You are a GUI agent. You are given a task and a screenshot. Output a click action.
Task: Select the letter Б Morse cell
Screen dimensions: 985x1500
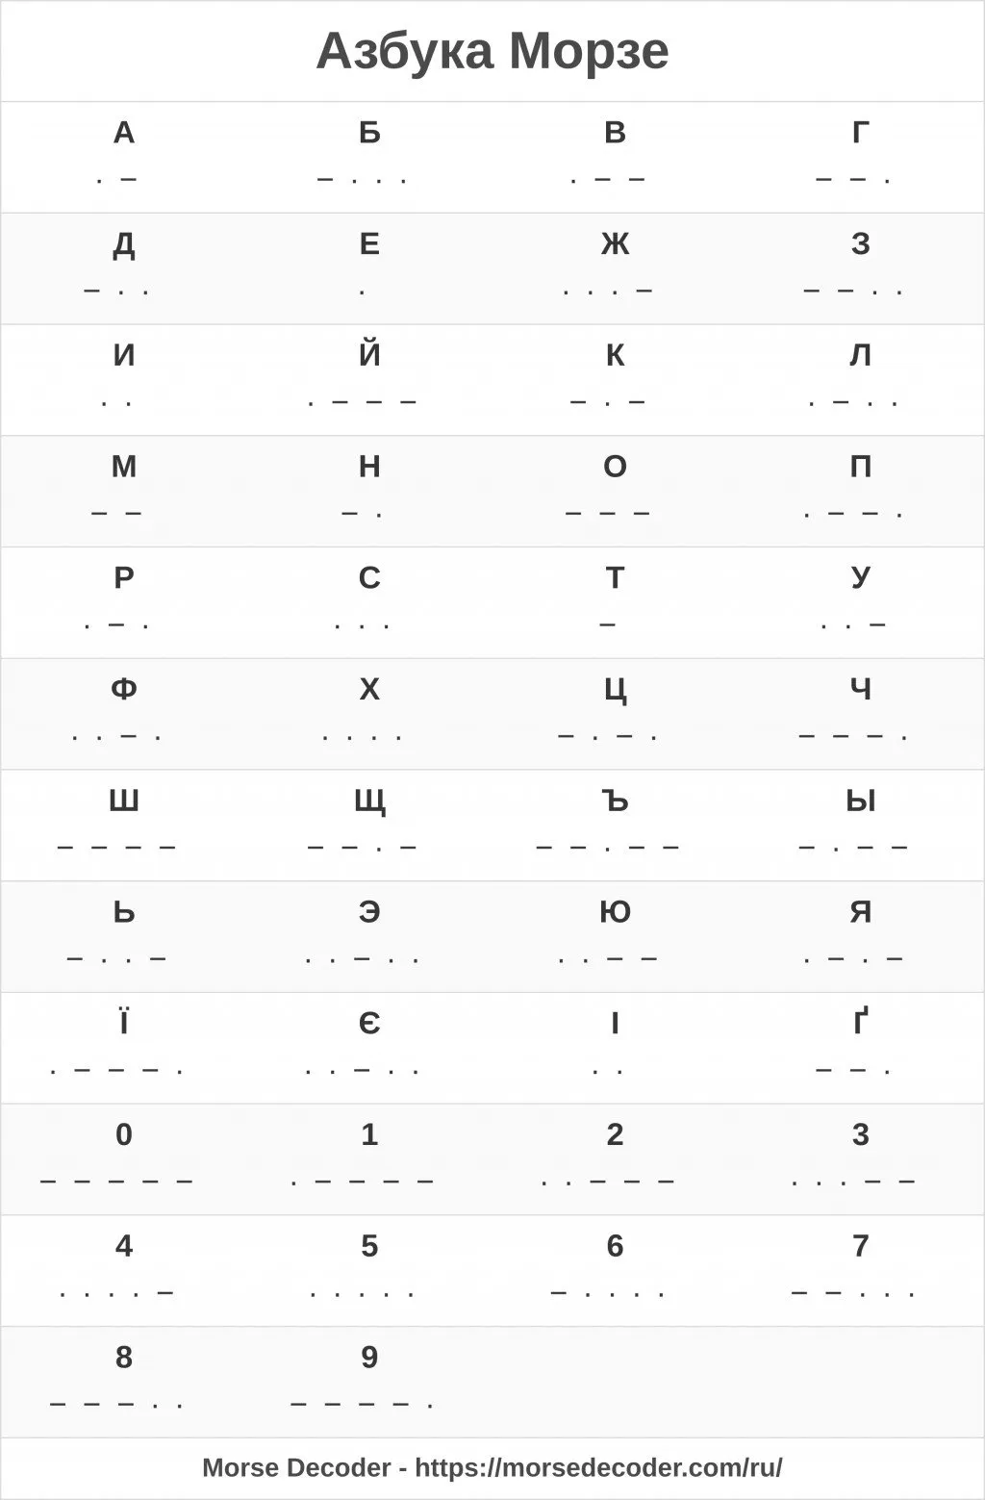click(x=369, y=157)
